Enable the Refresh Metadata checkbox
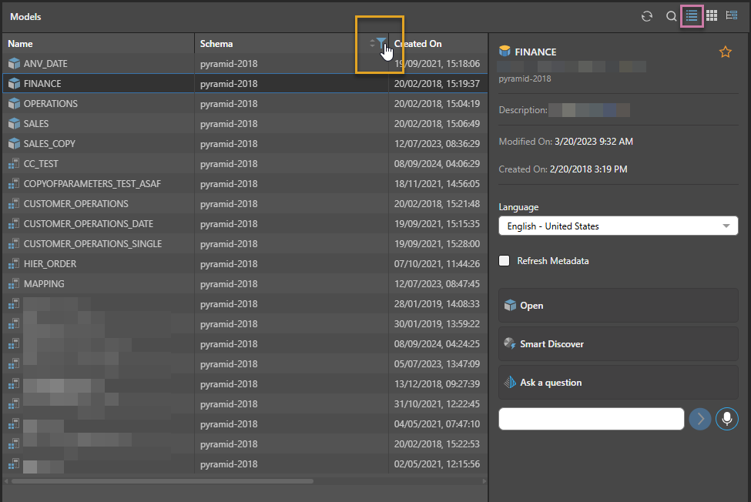The height and width of the screenshot is (502, 751). pos(505,261)
